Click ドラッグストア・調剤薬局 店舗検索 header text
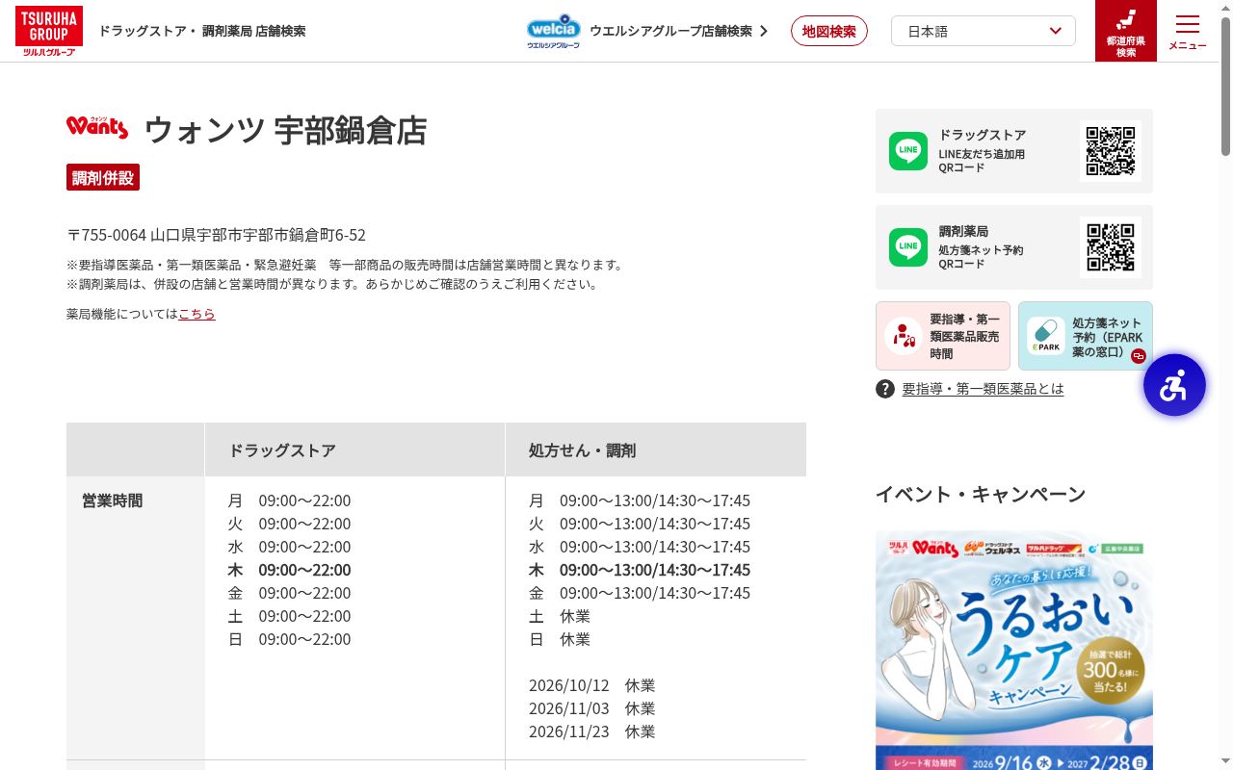The image size is (1233, 770). pos(202,31)
